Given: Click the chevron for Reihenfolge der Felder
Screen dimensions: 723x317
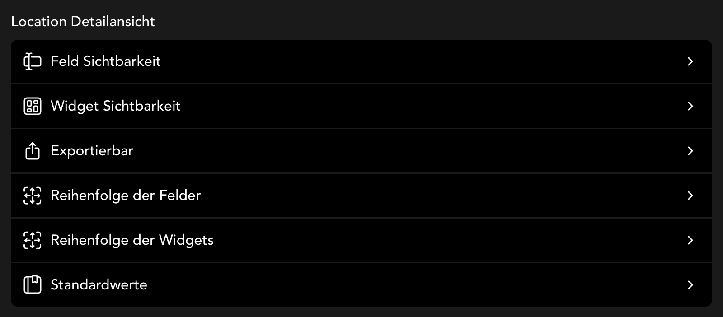Looking at the screenshot, I should (690, 196).
